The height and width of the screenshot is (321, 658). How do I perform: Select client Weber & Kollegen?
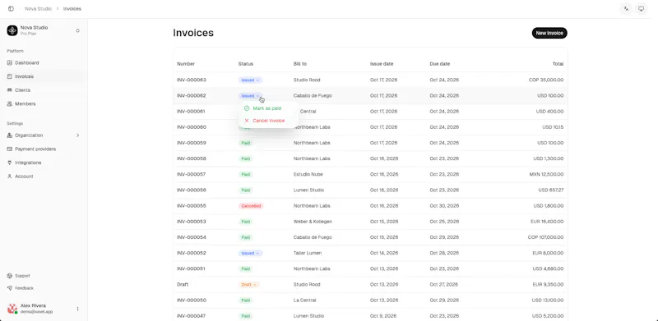coord(313,222)
